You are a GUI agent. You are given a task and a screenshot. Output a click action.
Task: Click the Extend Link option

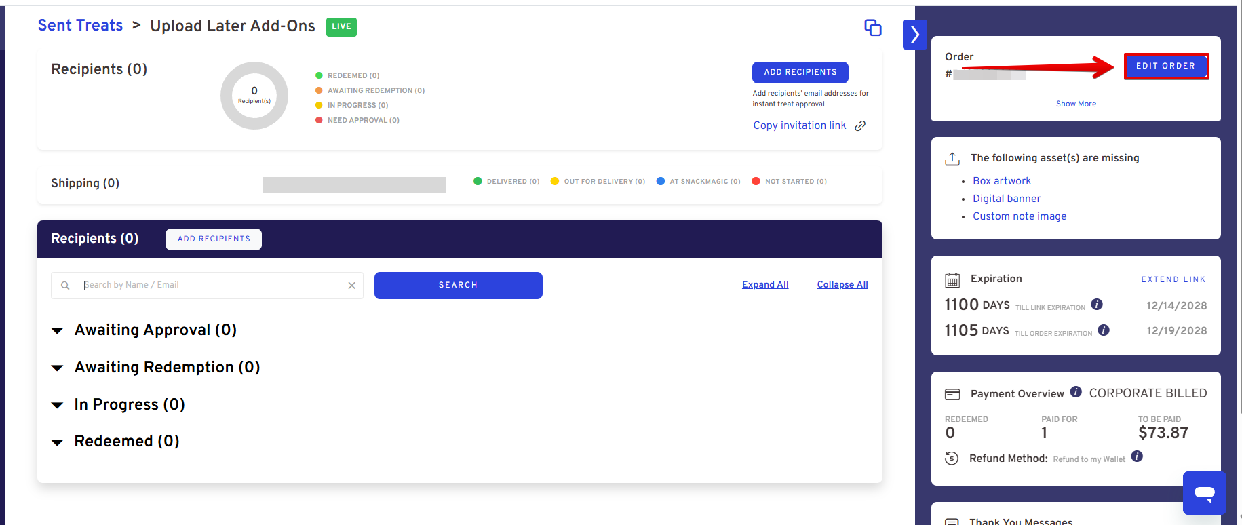point(1173,279)
